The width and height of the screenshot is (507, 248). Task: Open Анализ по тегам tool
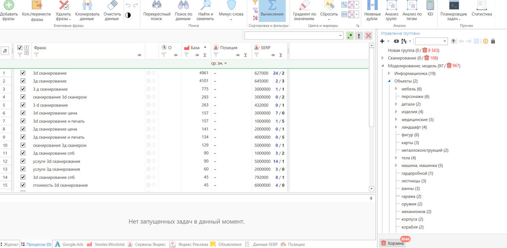click(x=412, y=11)
